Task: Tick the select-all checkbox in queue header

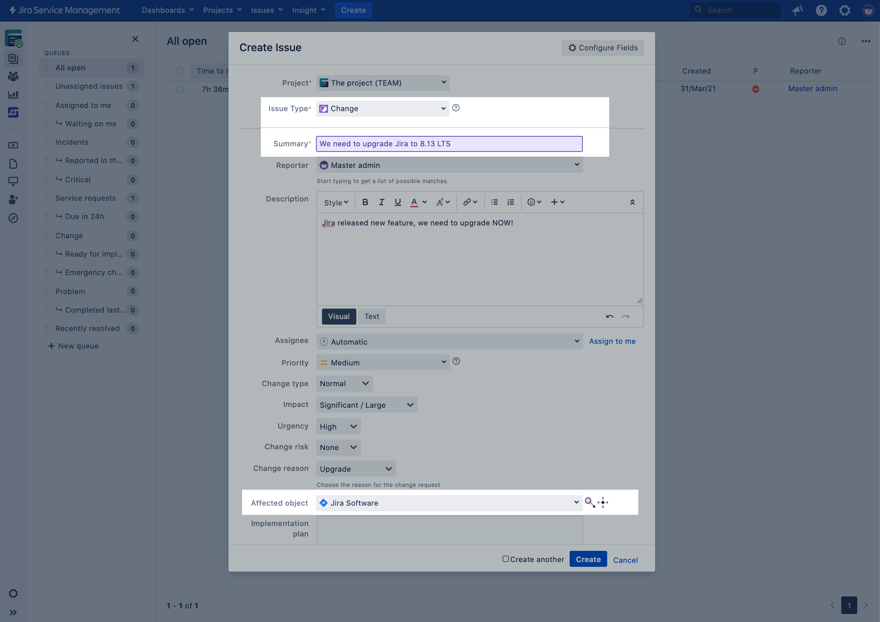Action: [180, 71]
